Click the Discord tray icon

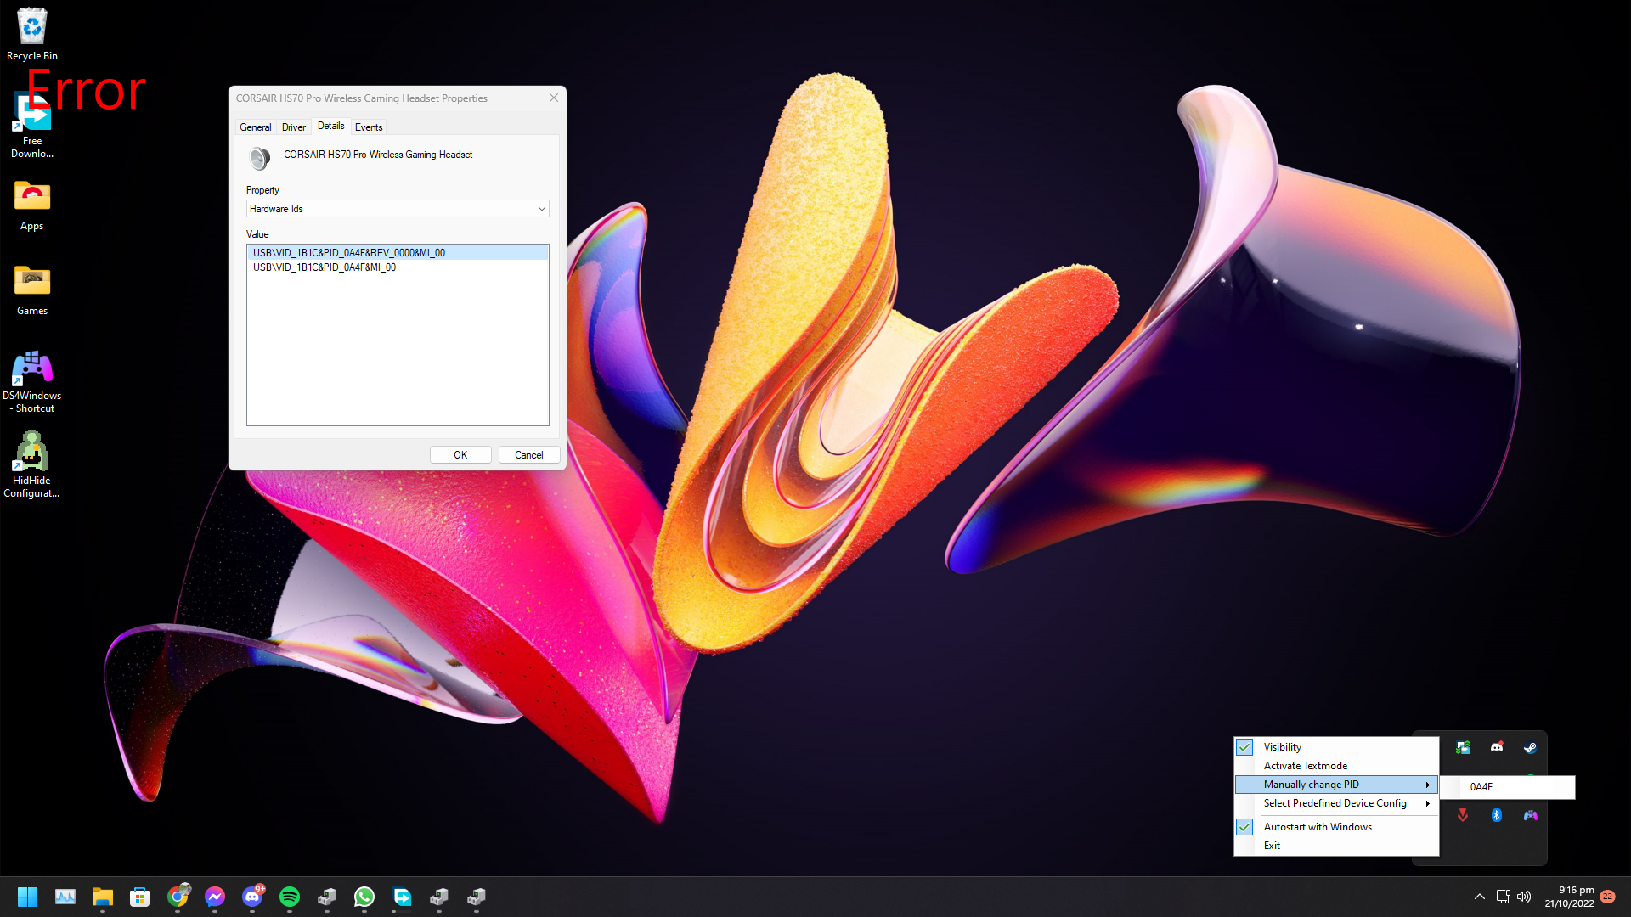coord(1497,748)
